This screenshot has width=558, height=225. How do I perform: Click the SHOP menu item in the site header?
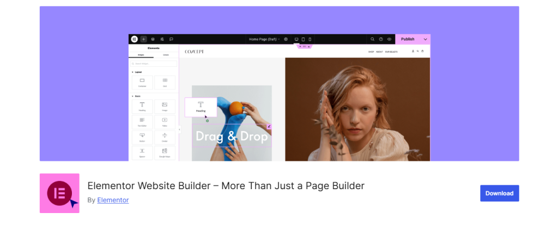click(x=371, y=52)
